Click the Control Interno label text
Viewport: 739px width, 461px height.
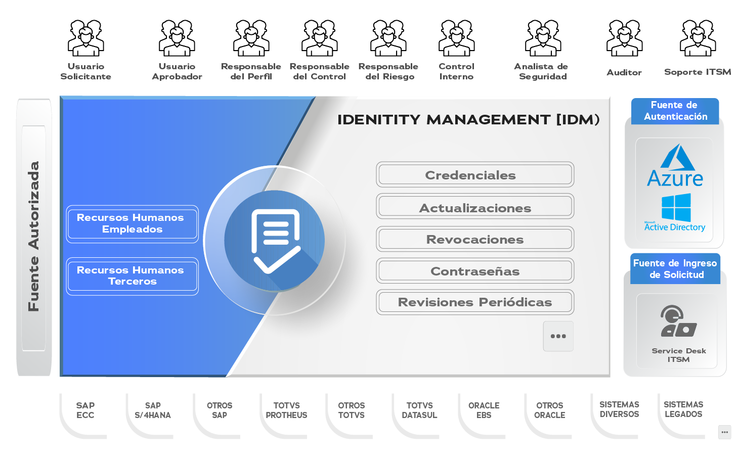[x=457, y=71]
